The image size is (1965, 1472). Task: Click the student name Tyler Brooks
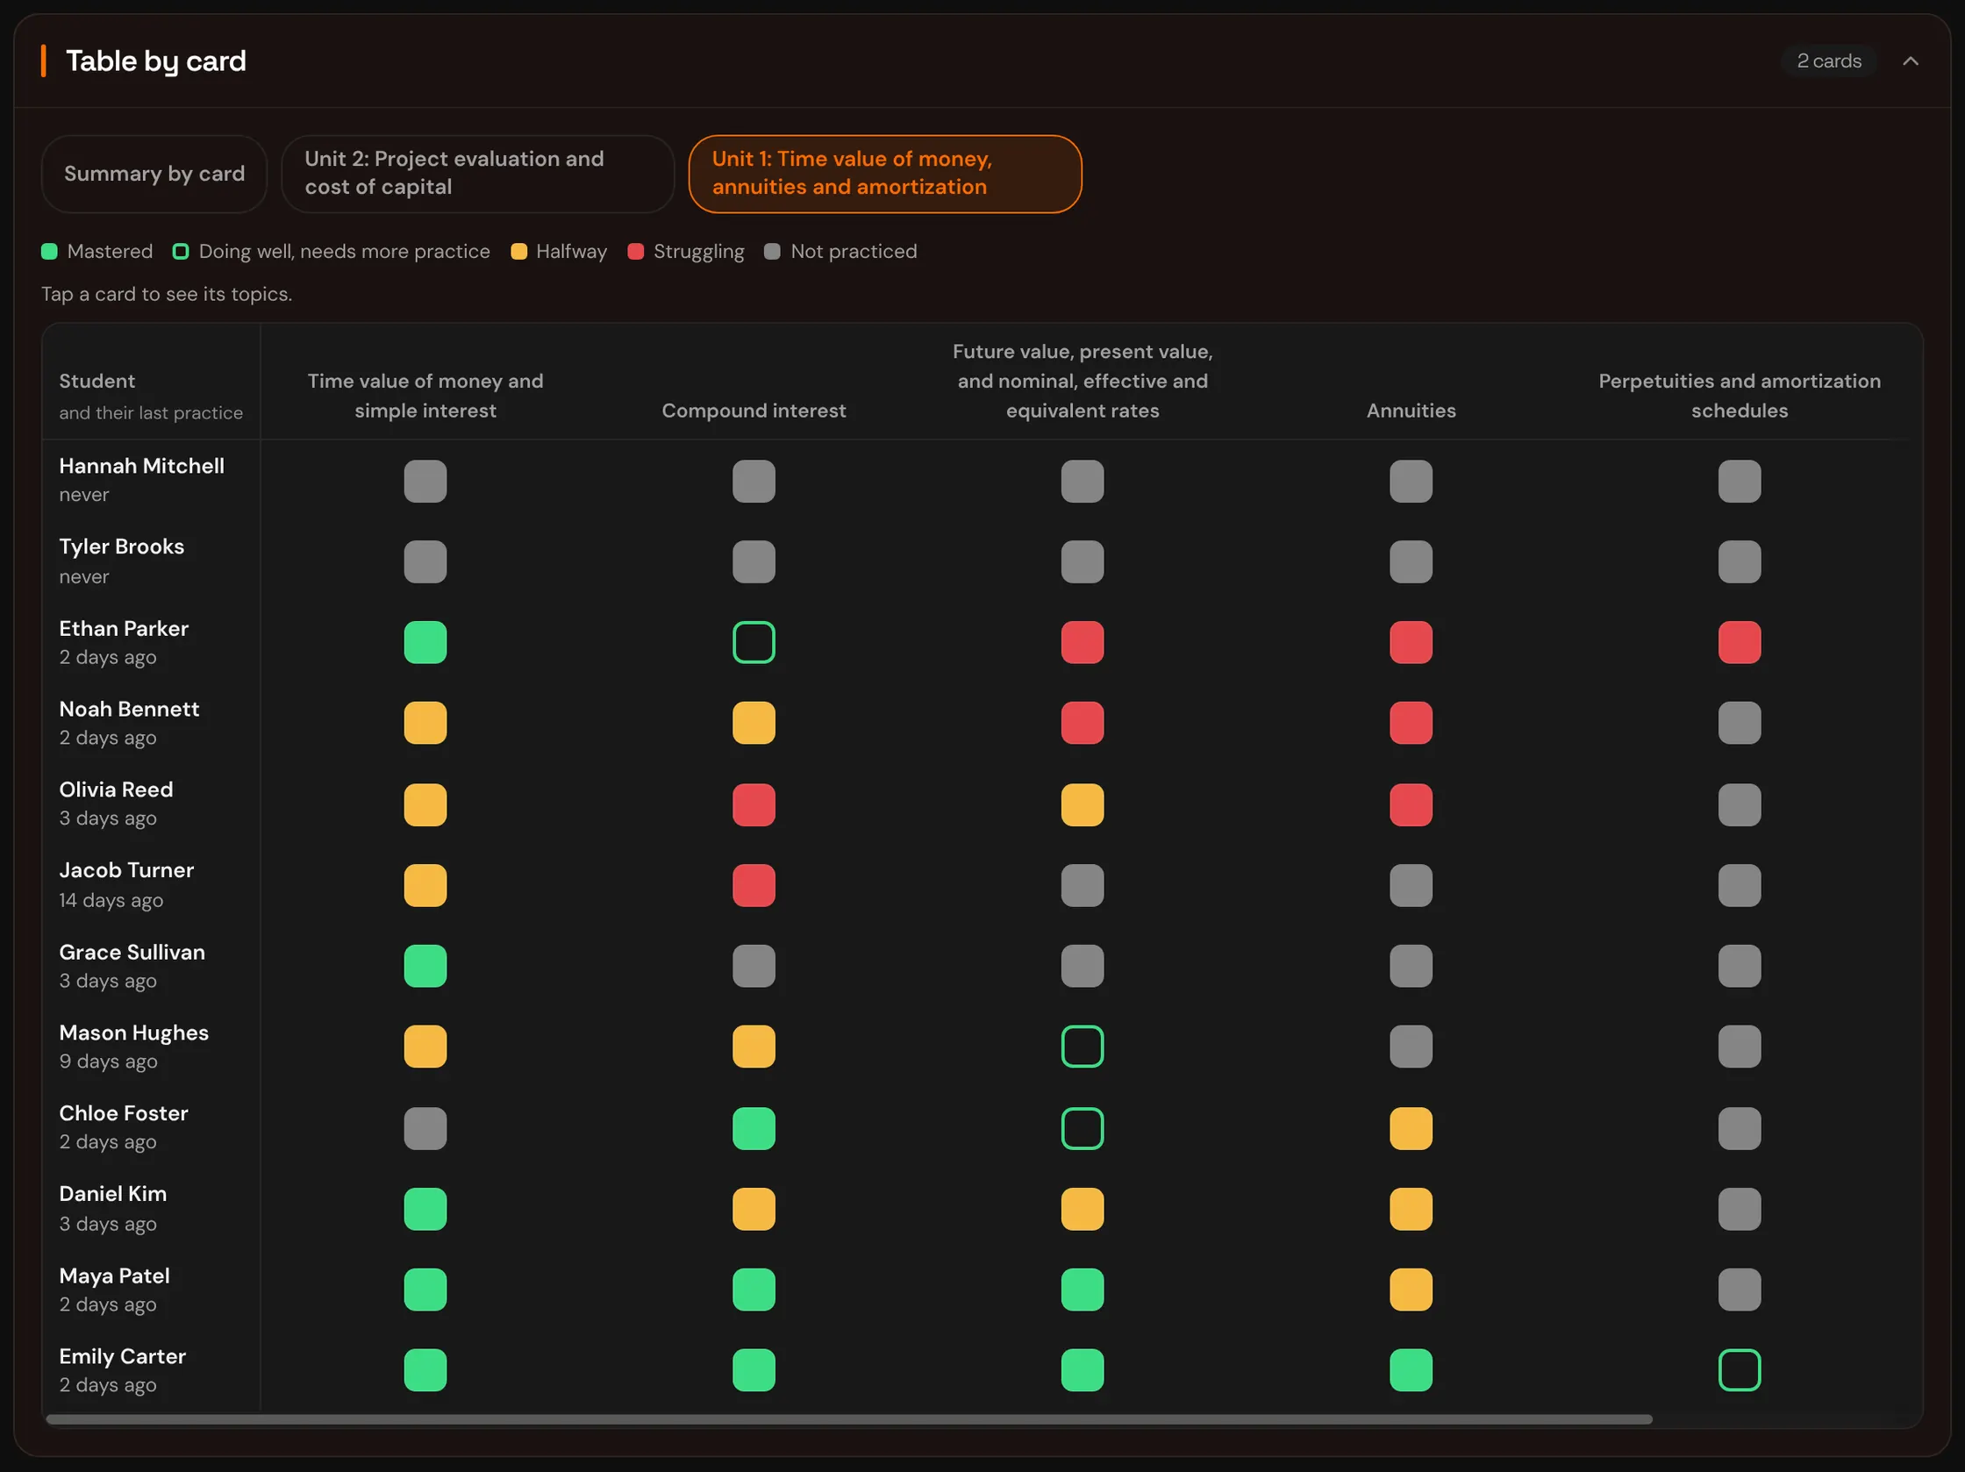point(122,547)
